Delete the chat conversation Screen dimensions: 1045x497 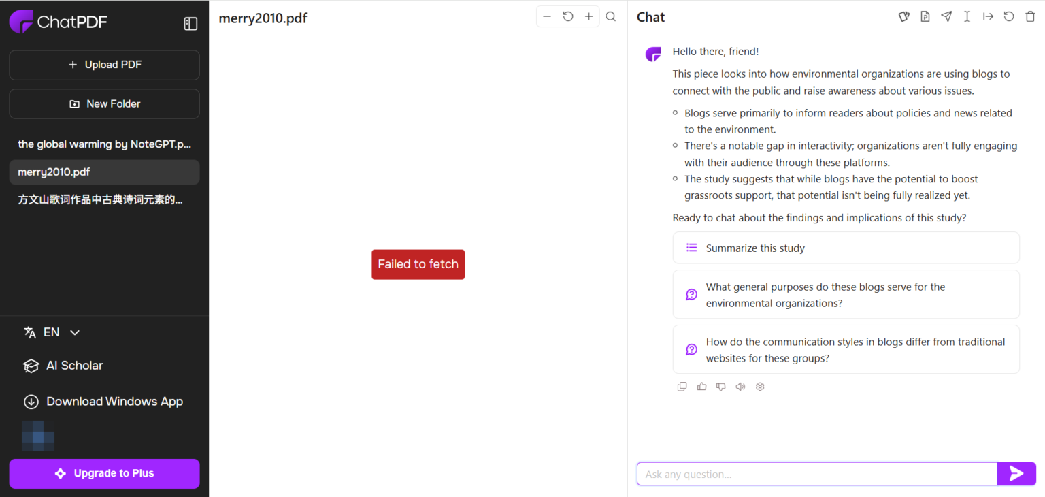click(x=1030, y=16)
